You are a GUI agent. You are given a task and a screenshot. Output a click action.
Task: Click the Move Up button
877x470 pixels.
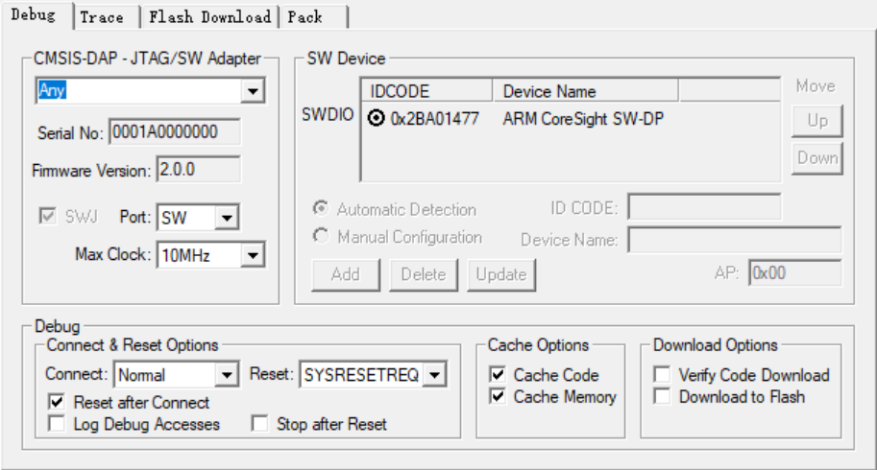[817, 121]
